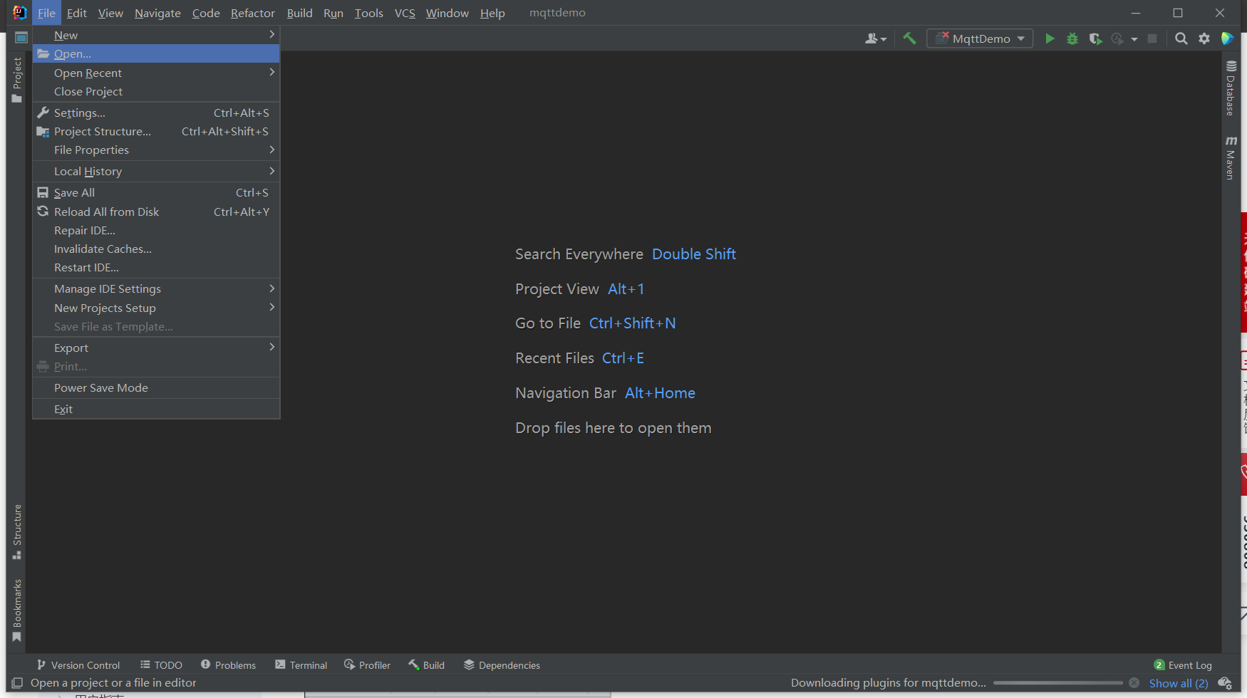Open the Tools menu

(369, 13)
